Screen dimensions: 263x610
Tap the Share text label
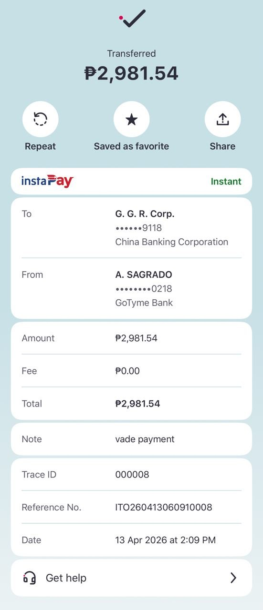click(x=222, y=146)
